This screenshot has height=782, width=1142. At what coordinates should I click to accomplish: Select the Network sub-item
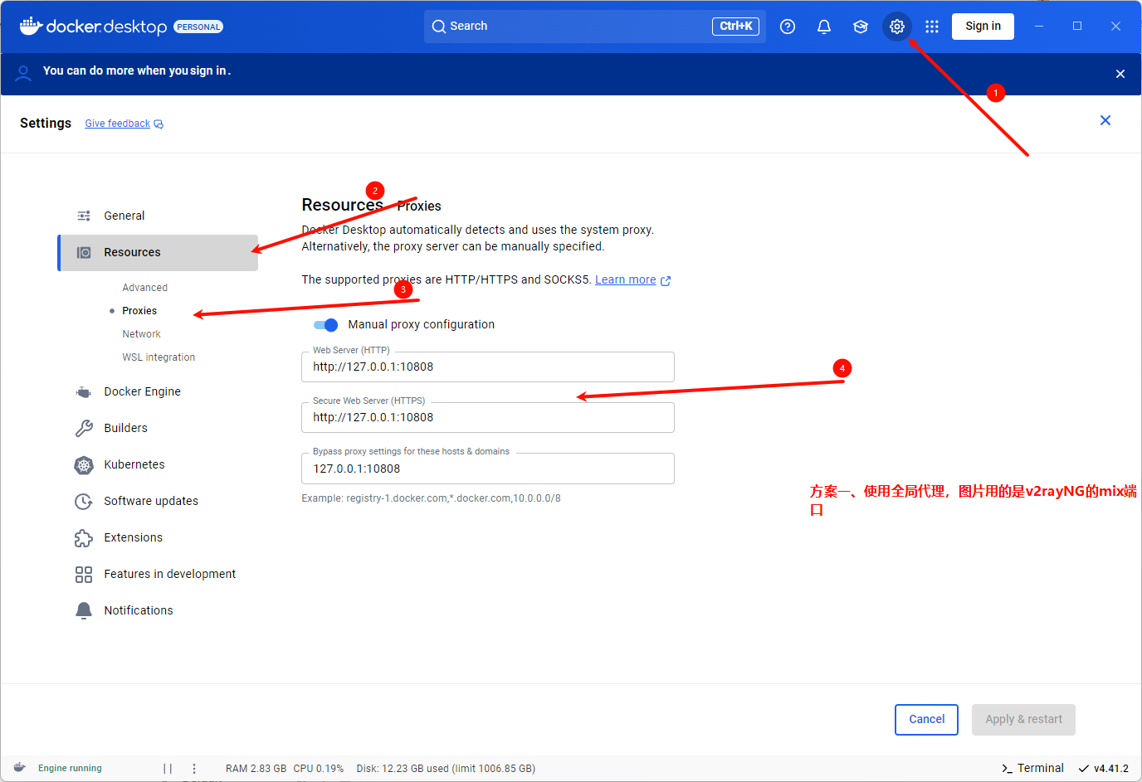(x=141, y=334)
